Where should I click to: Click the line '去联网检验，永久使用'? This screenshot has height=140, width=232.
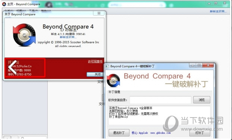point(123,111)
